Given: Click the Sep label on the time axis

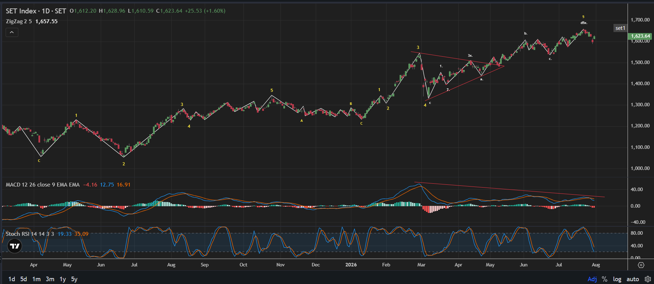Looking at the screenshot, I should pyautogui.click(x=205, y=265).
